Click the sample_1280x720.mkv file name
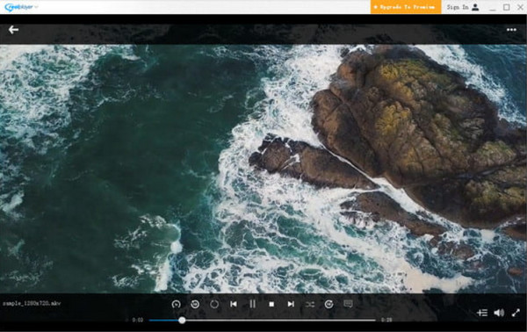This screenshot has height=332, width=527. 32,303
